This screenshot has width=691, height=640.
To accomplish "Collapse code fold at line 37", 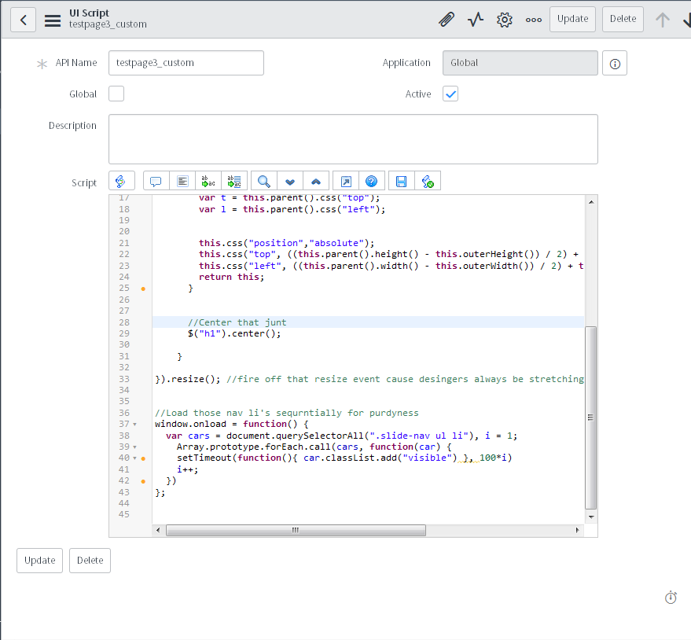I will (x=134, y=424).
